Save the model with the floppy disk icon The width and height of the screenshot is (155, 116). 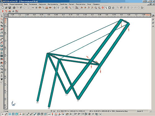coord(10,8)
